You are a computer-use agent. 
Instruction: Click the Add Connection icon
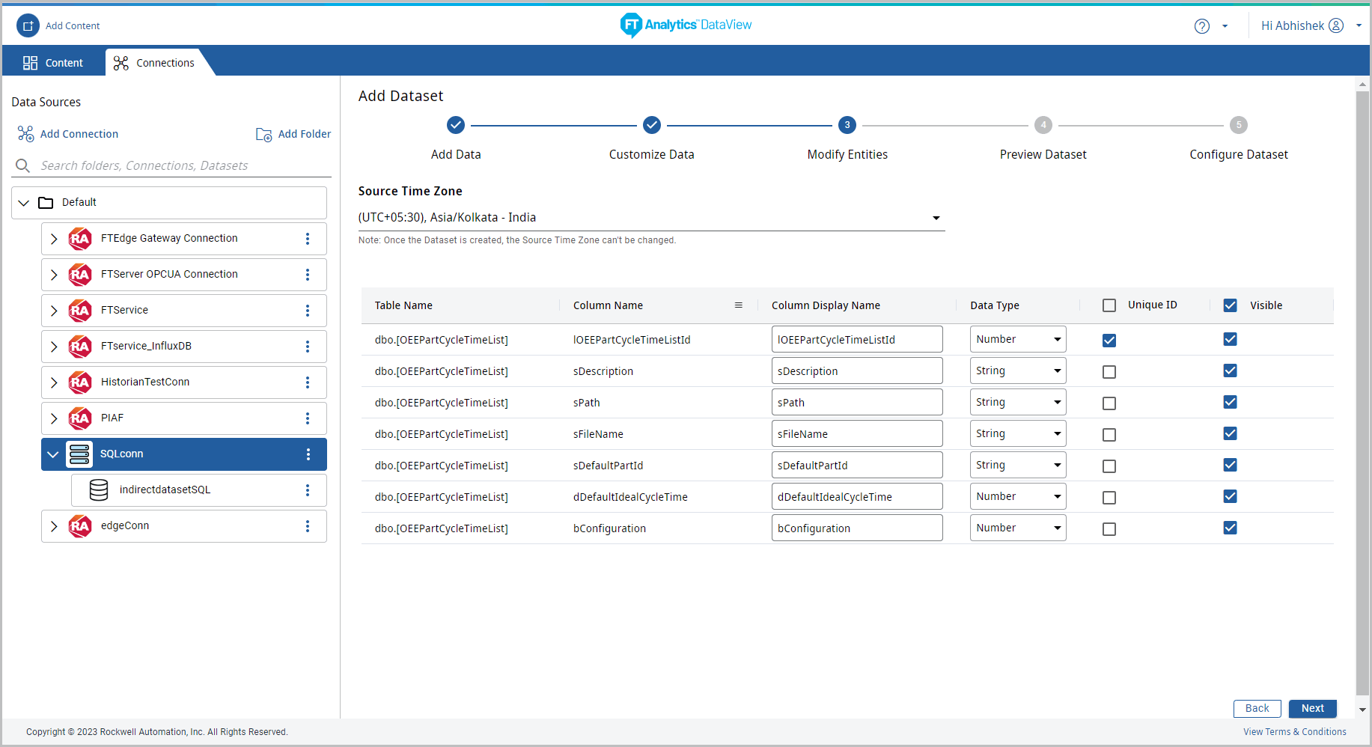(25, 134)
